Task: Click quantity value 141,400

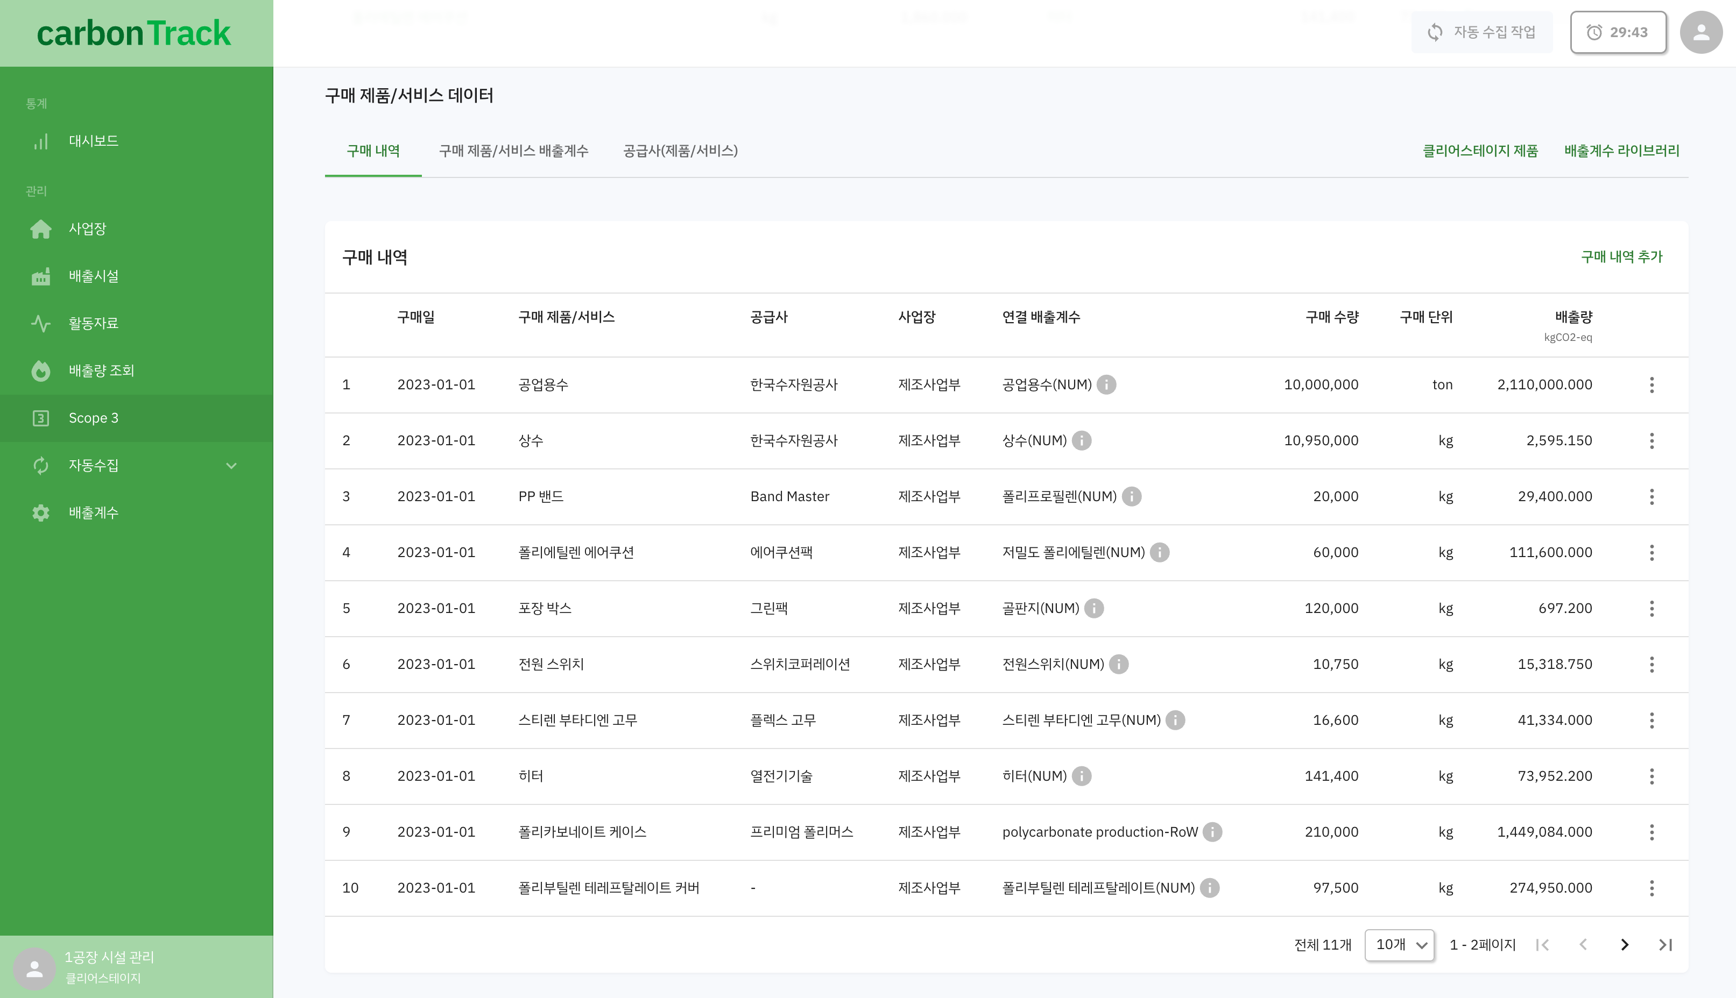Action: (1331, 776)
